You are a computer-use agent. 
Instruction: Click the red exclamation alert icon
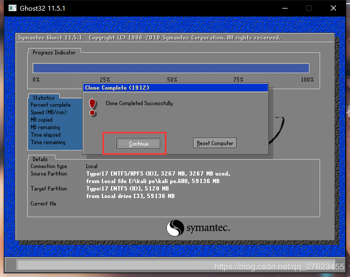pyautogui.click(x=92, y=108)
